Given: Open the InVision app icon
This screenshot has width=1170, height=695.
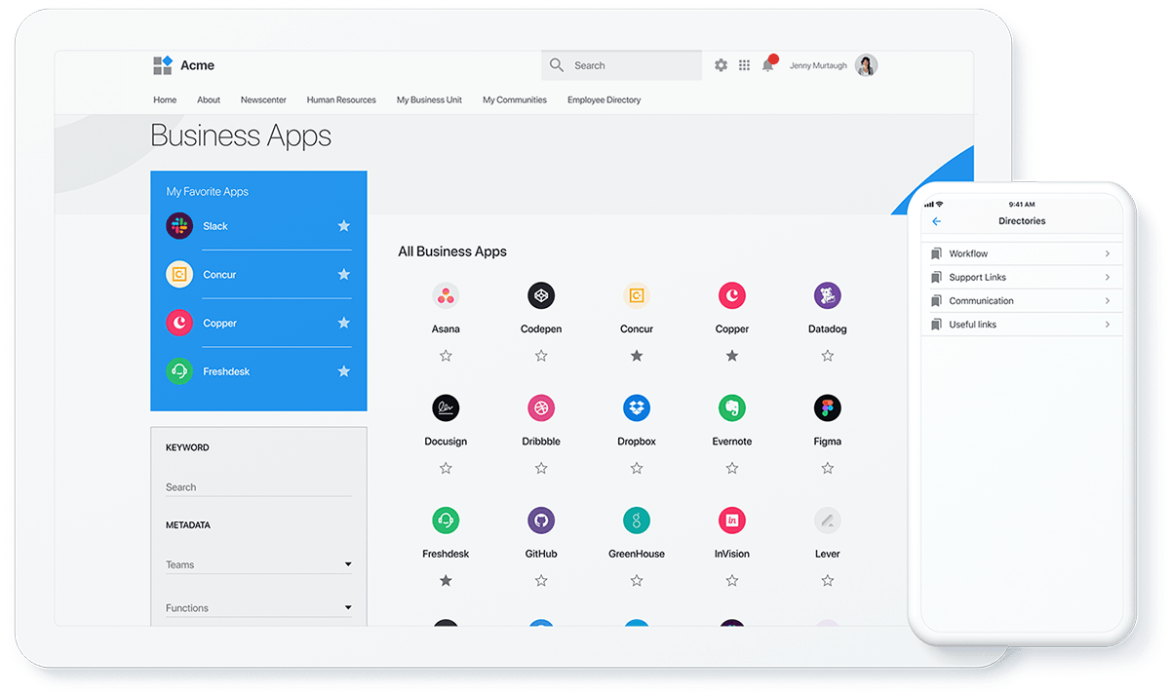Looking at the screenshot, I should (732, 521).
